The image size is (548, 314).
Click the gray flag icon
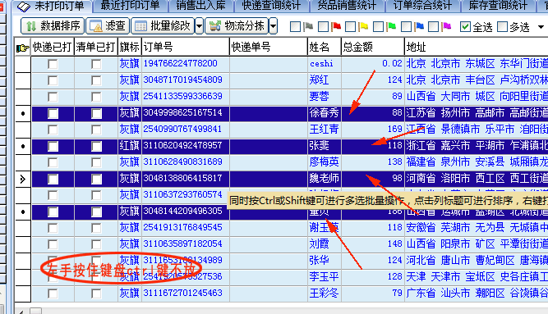pyautogui.click(x=308, y=26)
